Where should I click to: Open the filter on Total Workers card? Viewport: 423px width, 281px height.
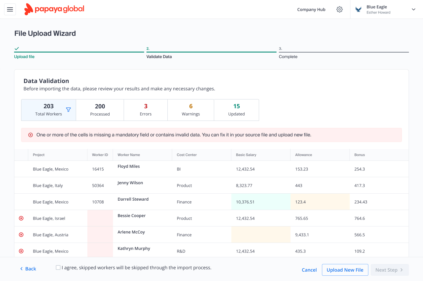68,110
